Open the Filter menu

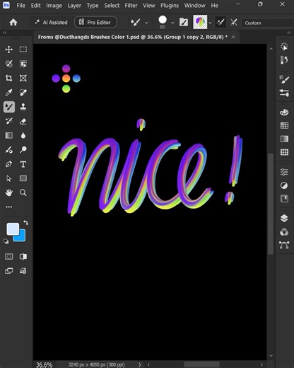pos(131,5)
